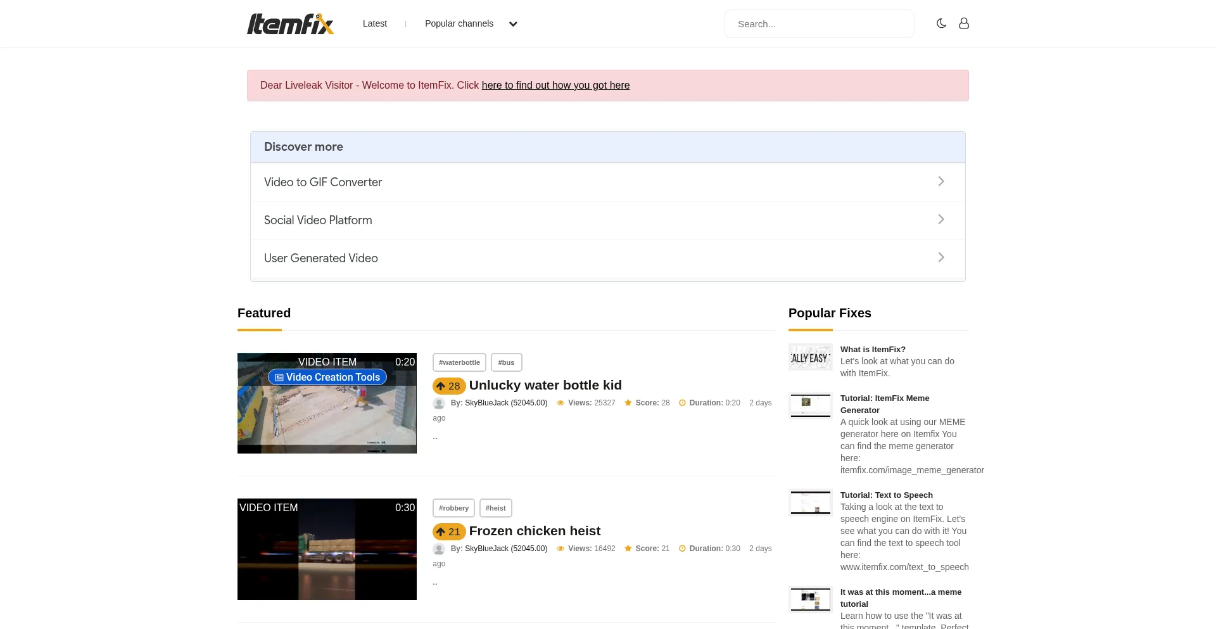Select the #robbery tag
This screenshot has width=1216, height=629.
(x=453, y=508)
